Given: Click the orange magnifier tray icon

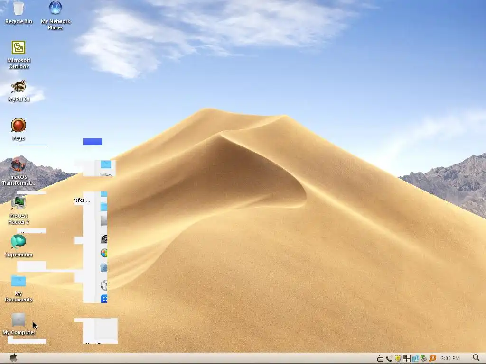Looking at the screenshot, I should point(432,358).
